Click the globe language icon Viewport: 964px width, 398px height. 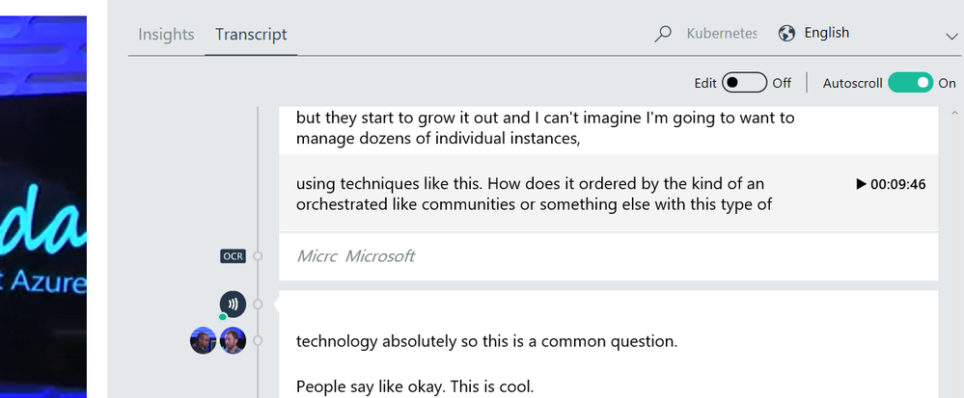pos(786,34)
